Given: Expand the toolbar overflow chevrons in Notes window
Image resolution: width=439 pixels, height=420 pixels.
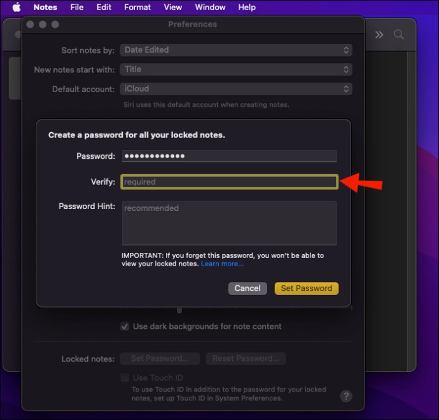Looking at the screenshot, I should (x=379, y=35).
